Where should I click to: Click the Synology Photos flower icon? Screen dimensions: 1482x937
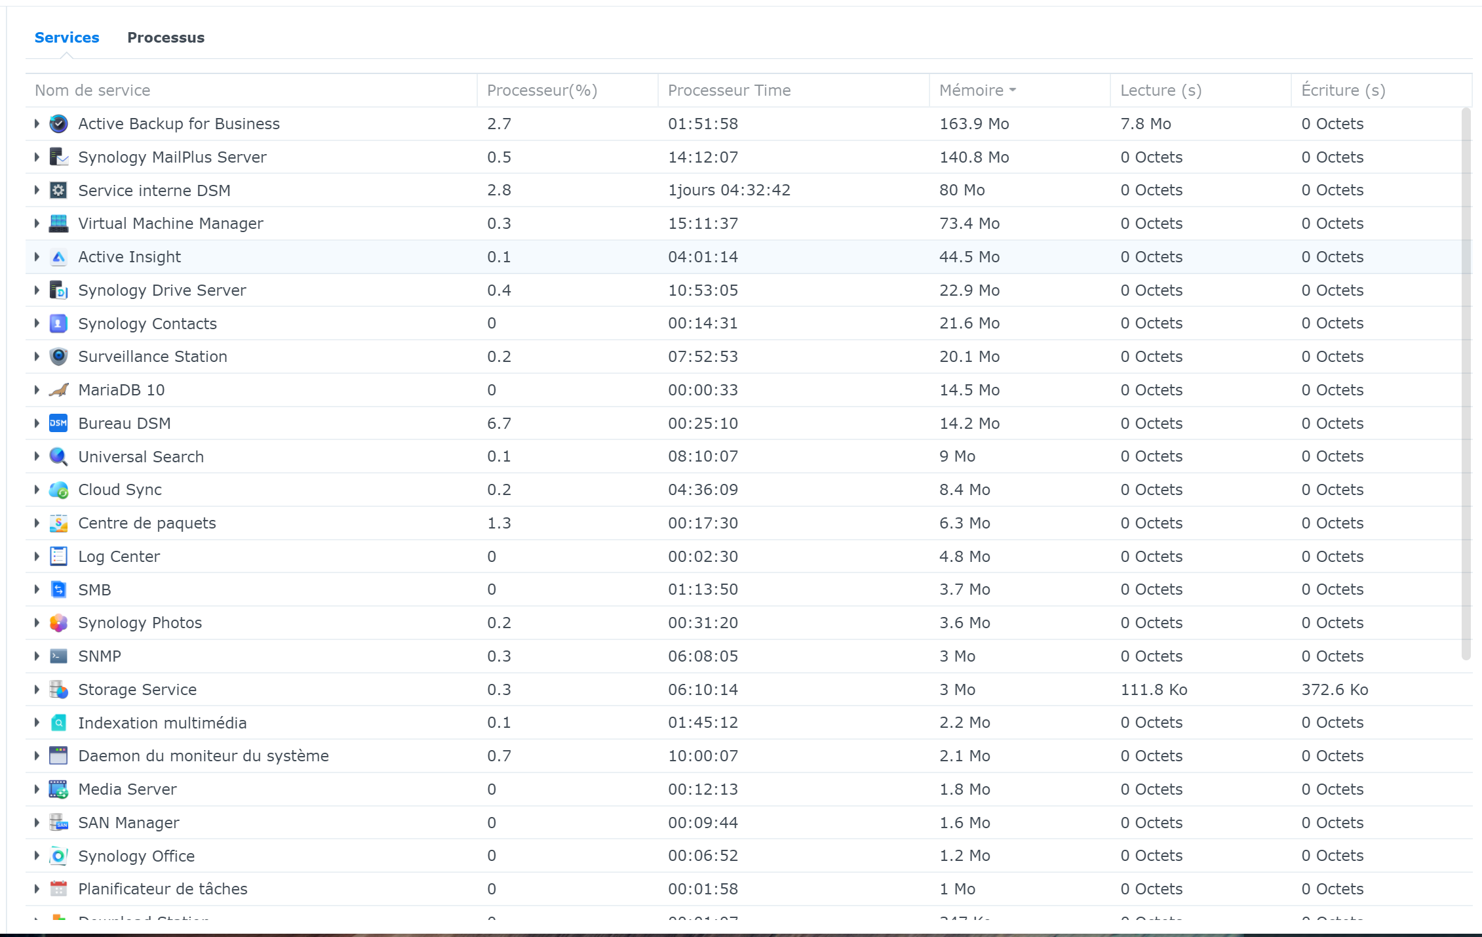[58, 623]
